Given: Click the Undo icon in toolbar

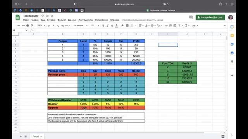Looking at the screenshot, I should 19,25.
